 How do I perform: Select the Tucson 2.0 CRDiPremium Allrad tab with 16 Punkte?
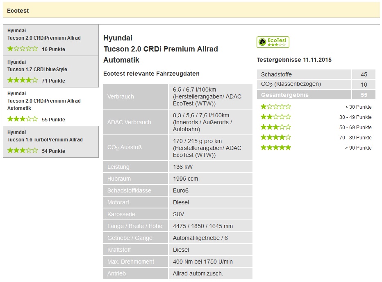coord(51,40)
